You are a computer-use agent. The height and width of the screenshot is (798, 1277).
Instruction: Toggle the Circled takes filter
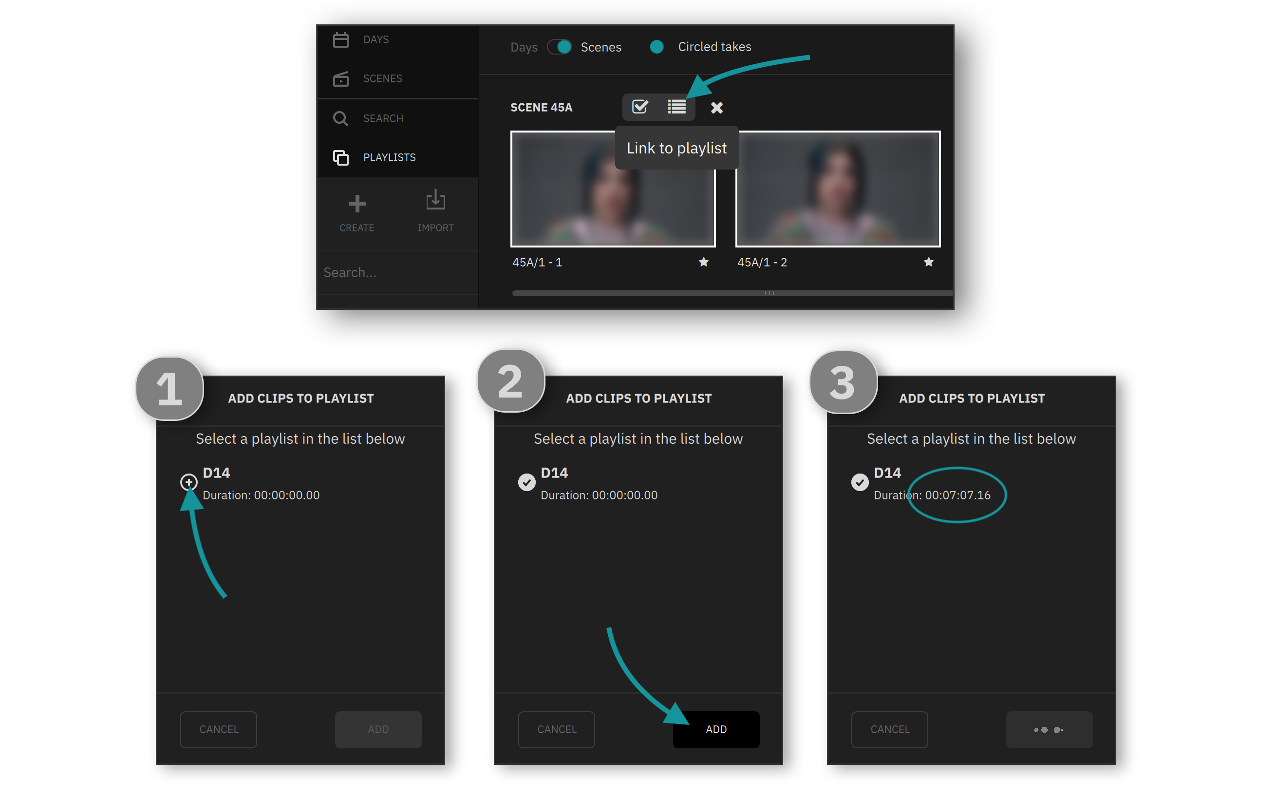(657, 47)
